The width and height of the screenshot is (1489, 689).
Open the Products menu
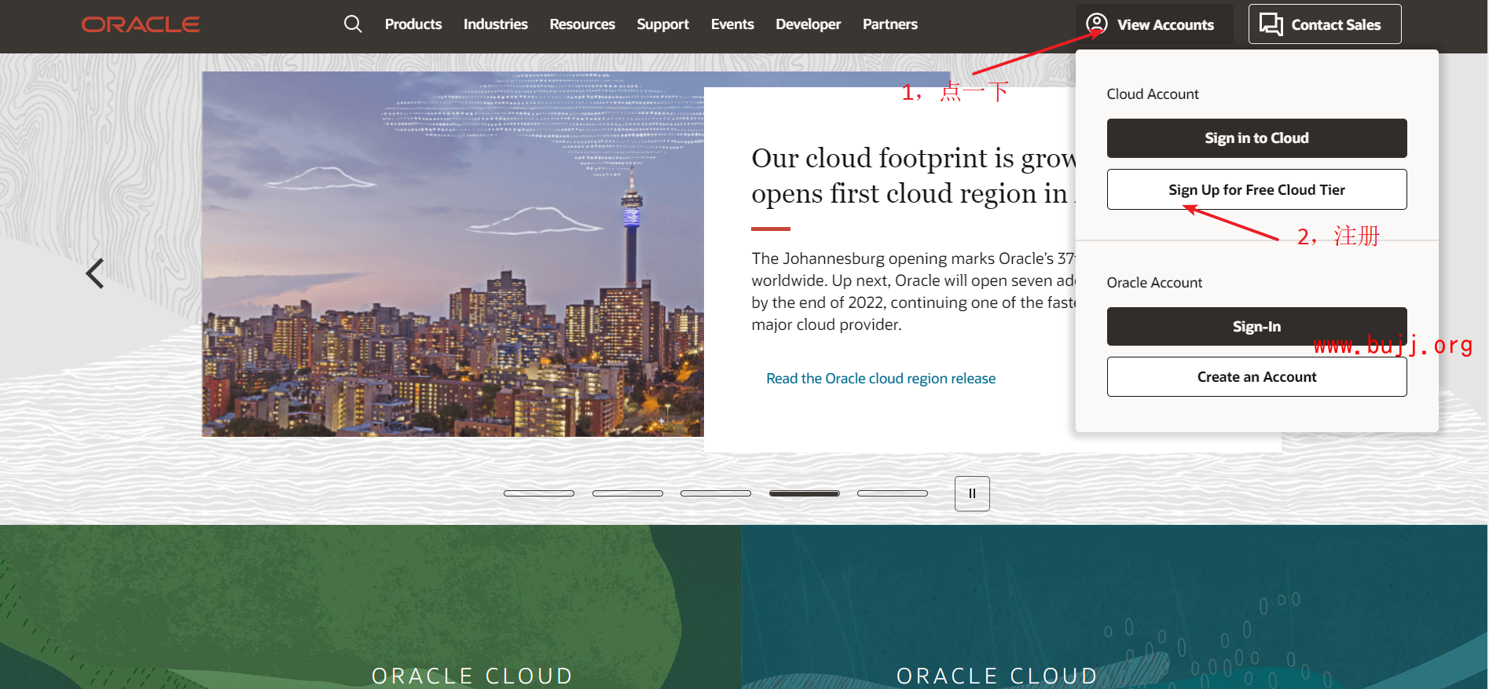point(413,24)
